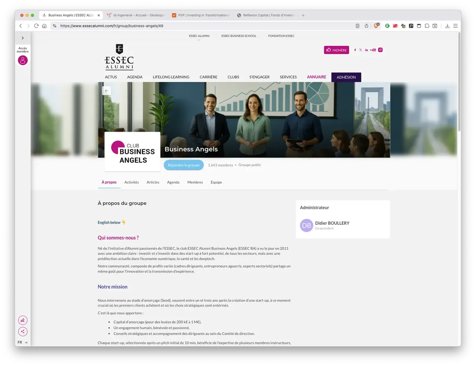Click the ADHÉSION button in navigation
The image size is (476, 366).
pyautogui.click(x=346, y=77)
